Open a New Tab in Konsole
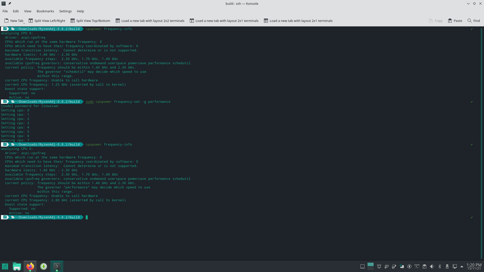 (x=14, y=21)
